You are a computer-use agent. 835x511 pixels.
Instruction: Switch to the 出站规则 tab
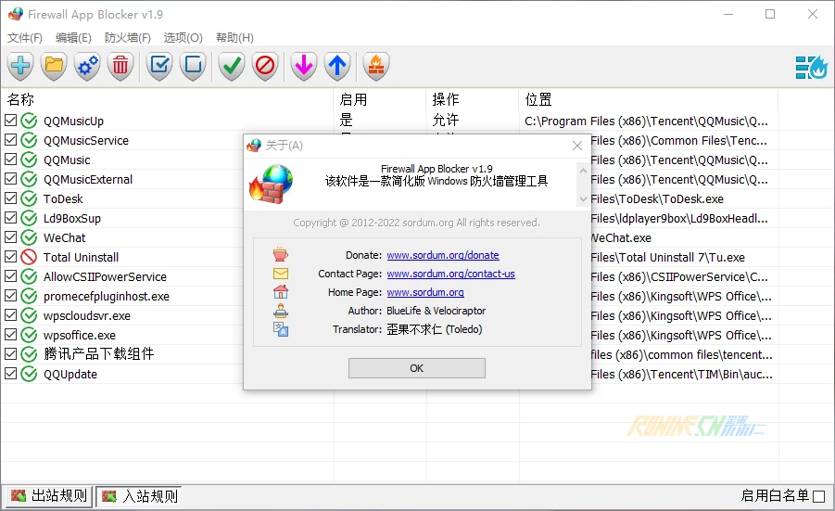pos(48,496)
